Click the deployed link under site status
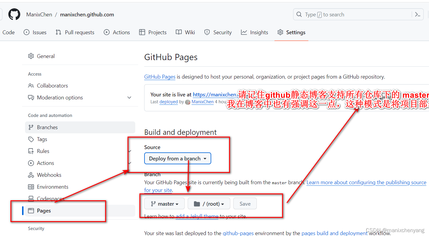 [x=169, y=102]
